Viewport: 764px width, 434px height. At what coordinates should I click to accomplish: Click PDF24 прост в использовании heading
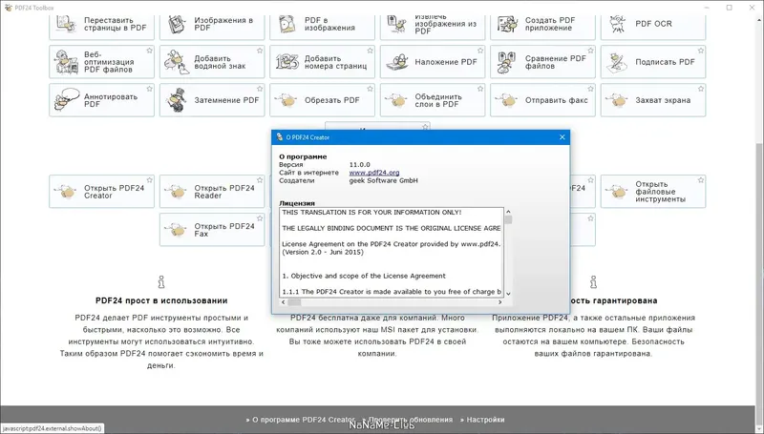coord(161,300)
